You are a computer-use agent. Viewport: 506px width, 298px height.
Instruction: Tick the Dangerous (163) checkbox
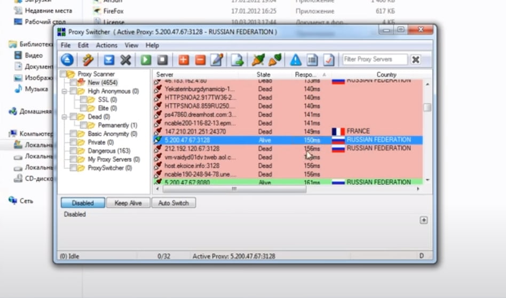click(73, 151)
